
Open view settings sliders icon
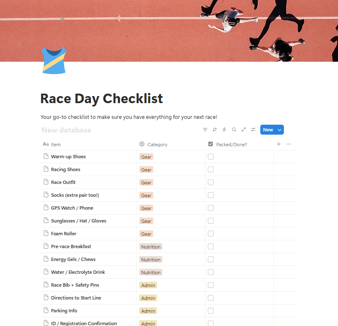253,130
